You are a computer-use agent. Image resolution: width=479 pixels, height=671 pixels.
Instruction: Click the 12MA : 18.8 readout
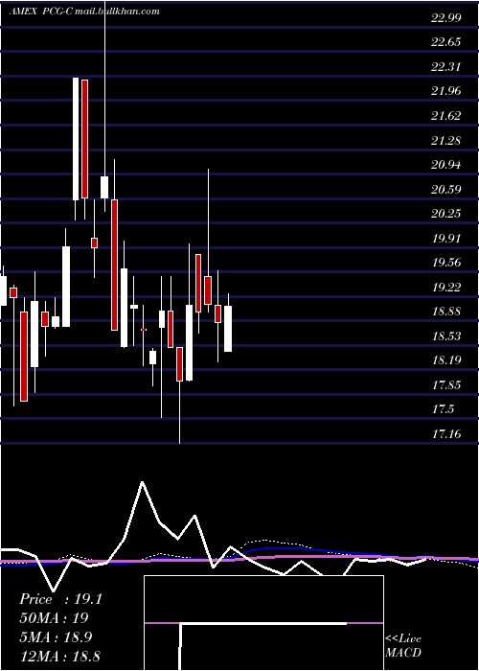[x=59, y=656]
